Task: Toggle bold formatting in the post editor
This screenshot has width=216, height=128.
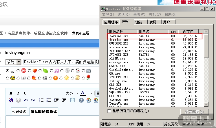Action: [11, 93]
